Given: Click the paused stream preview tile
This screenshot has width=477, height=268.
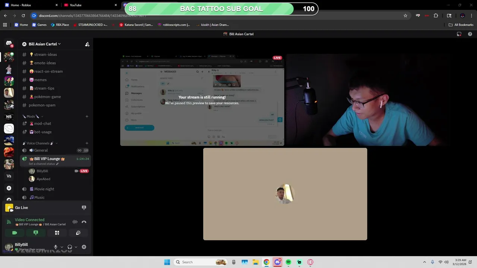Looking at the screenshot, I should [202, 100].
